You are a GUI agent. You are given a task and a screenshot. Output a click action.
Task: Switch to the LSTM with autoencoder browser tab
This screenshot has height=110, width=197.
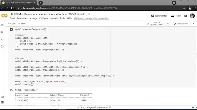[18, 3]
